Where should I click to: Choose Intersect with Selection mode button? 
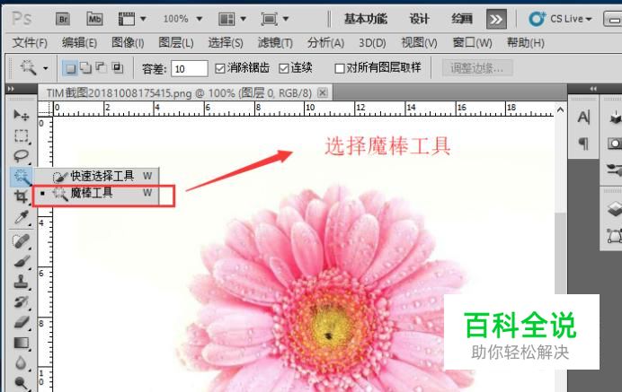[118, 68]
